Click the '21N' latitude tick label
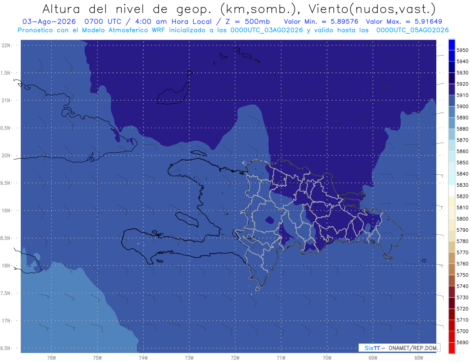The image size is (470, 363). pos(6,101)
